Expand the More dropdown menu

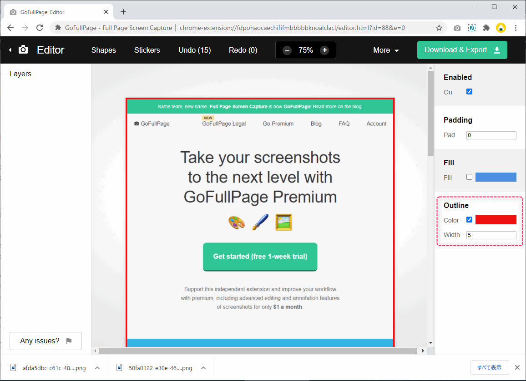click(x=386, y=50)
